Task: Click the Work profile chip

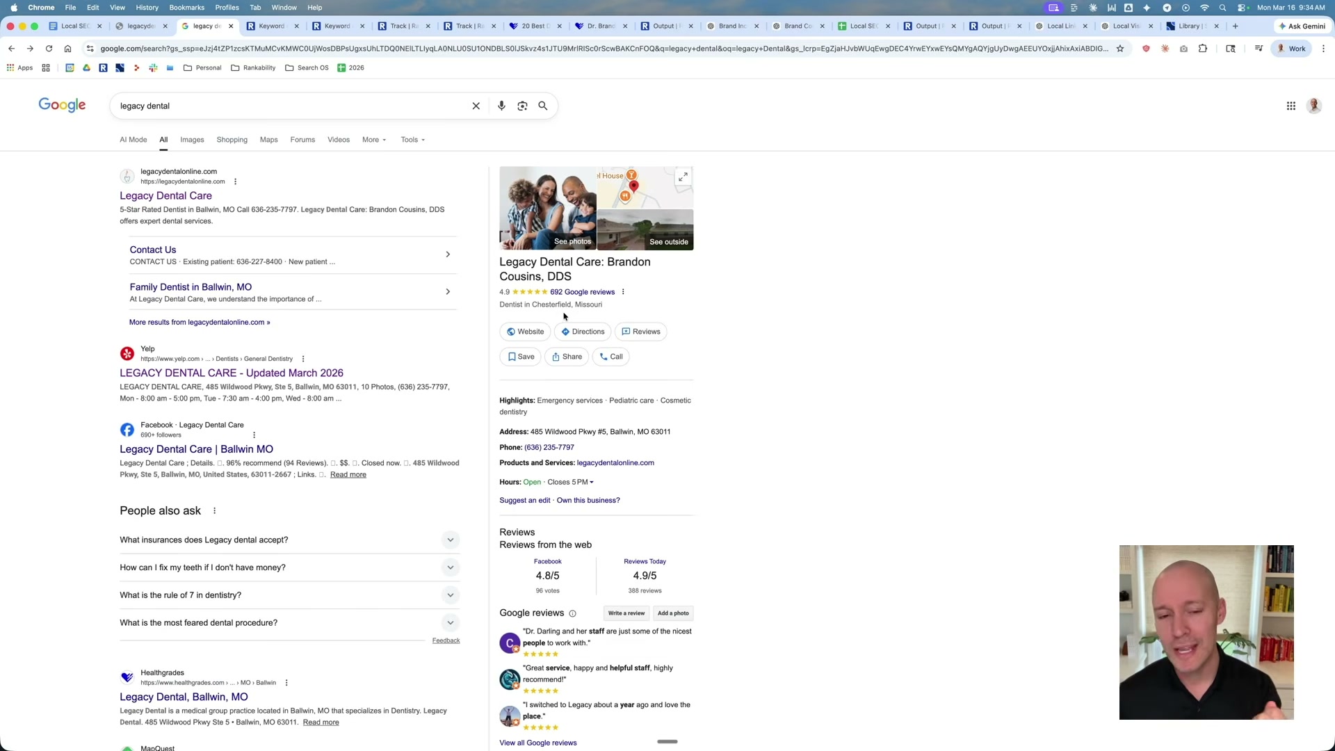Action: coord(1290,49)
